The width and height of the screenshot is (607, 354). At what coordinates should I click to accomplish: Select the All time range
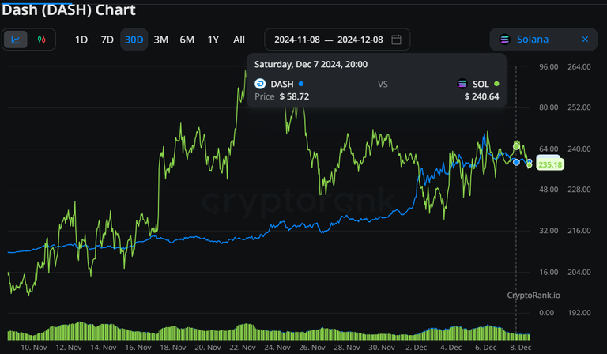pyautogui.click(x=239, y=40)
